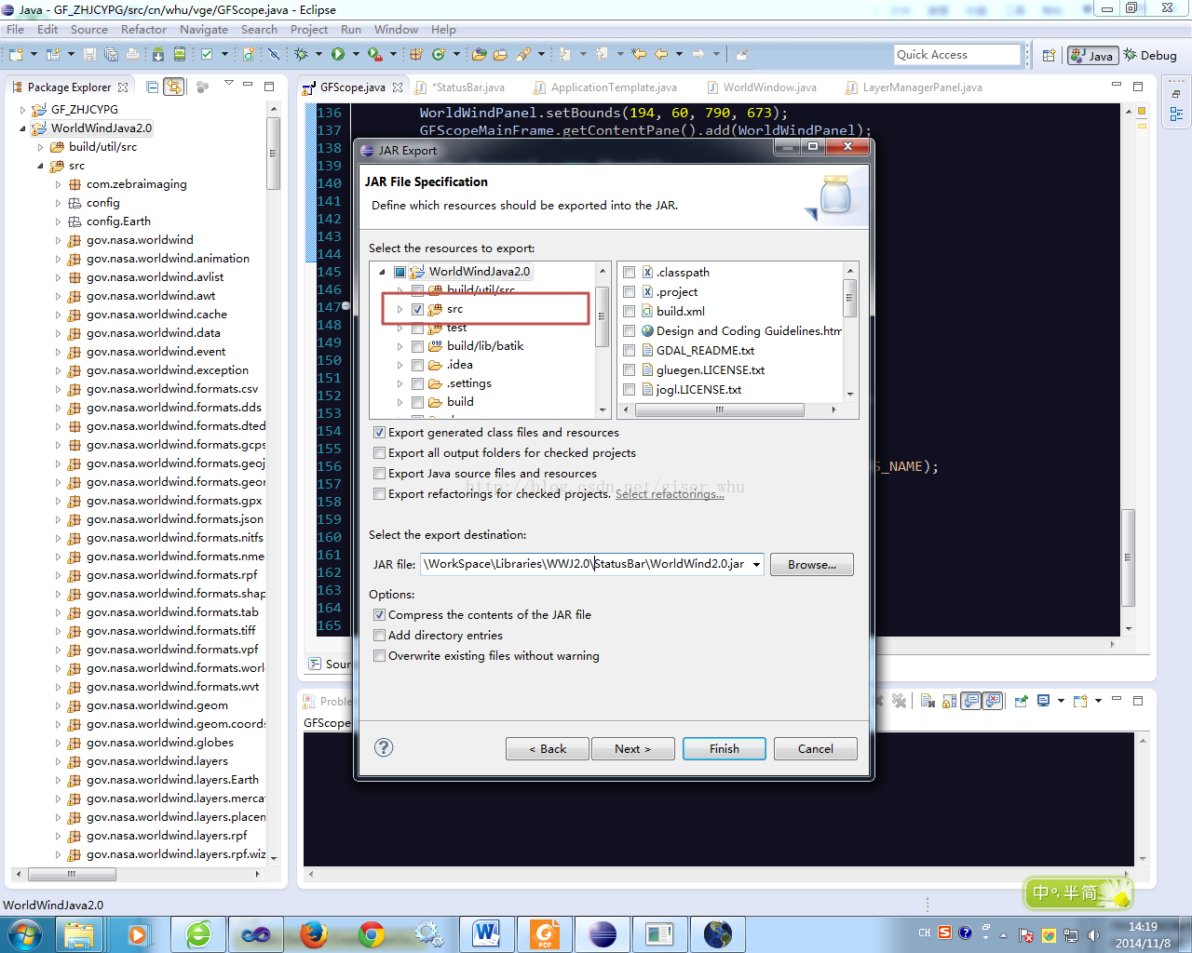Click horizontal scrollbar of resource file list
The image size is (1192, 953).
(718, 409)
